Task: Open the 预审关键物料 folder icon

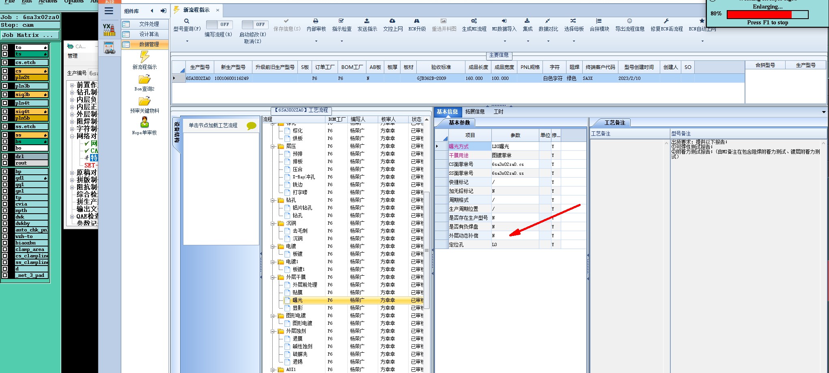Action: point(144,101)
